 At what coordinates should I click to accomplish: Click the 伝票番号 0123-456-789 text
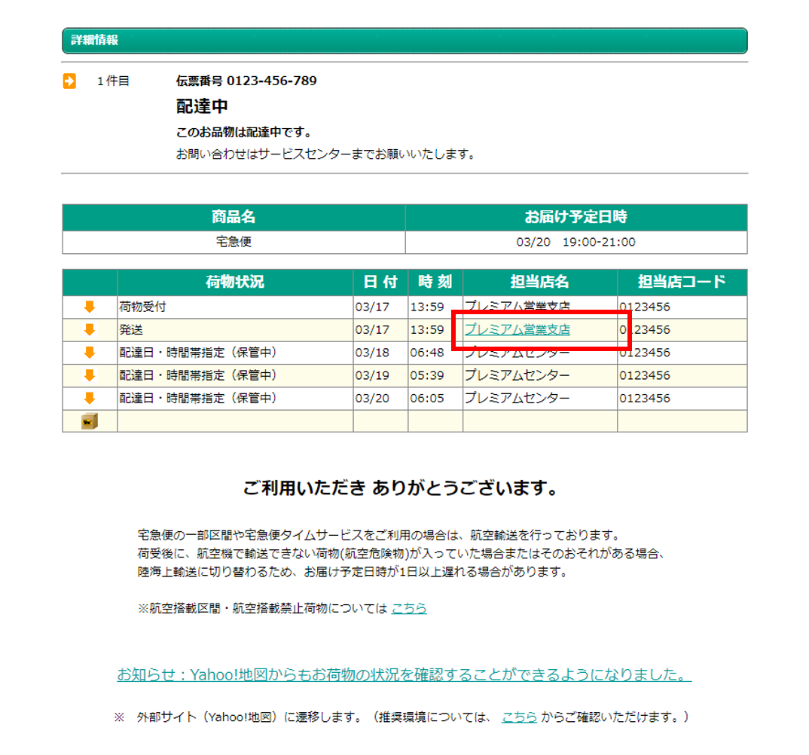pos(246,81)
